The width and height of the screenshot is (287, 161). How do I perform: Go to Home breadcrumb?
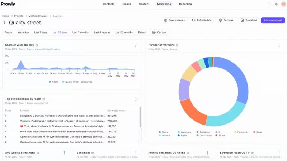(x=5, y=16)
